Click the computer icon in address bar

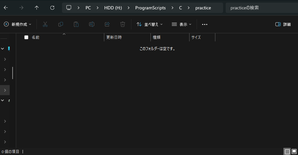tap(69, 8)
